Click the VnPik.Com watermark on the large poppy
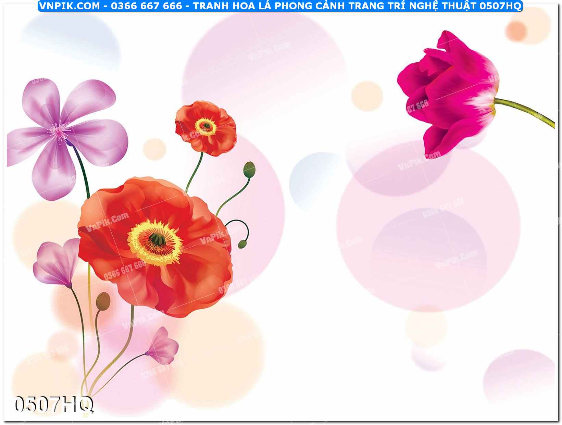The image size is (562, 425). click(107, 222)
